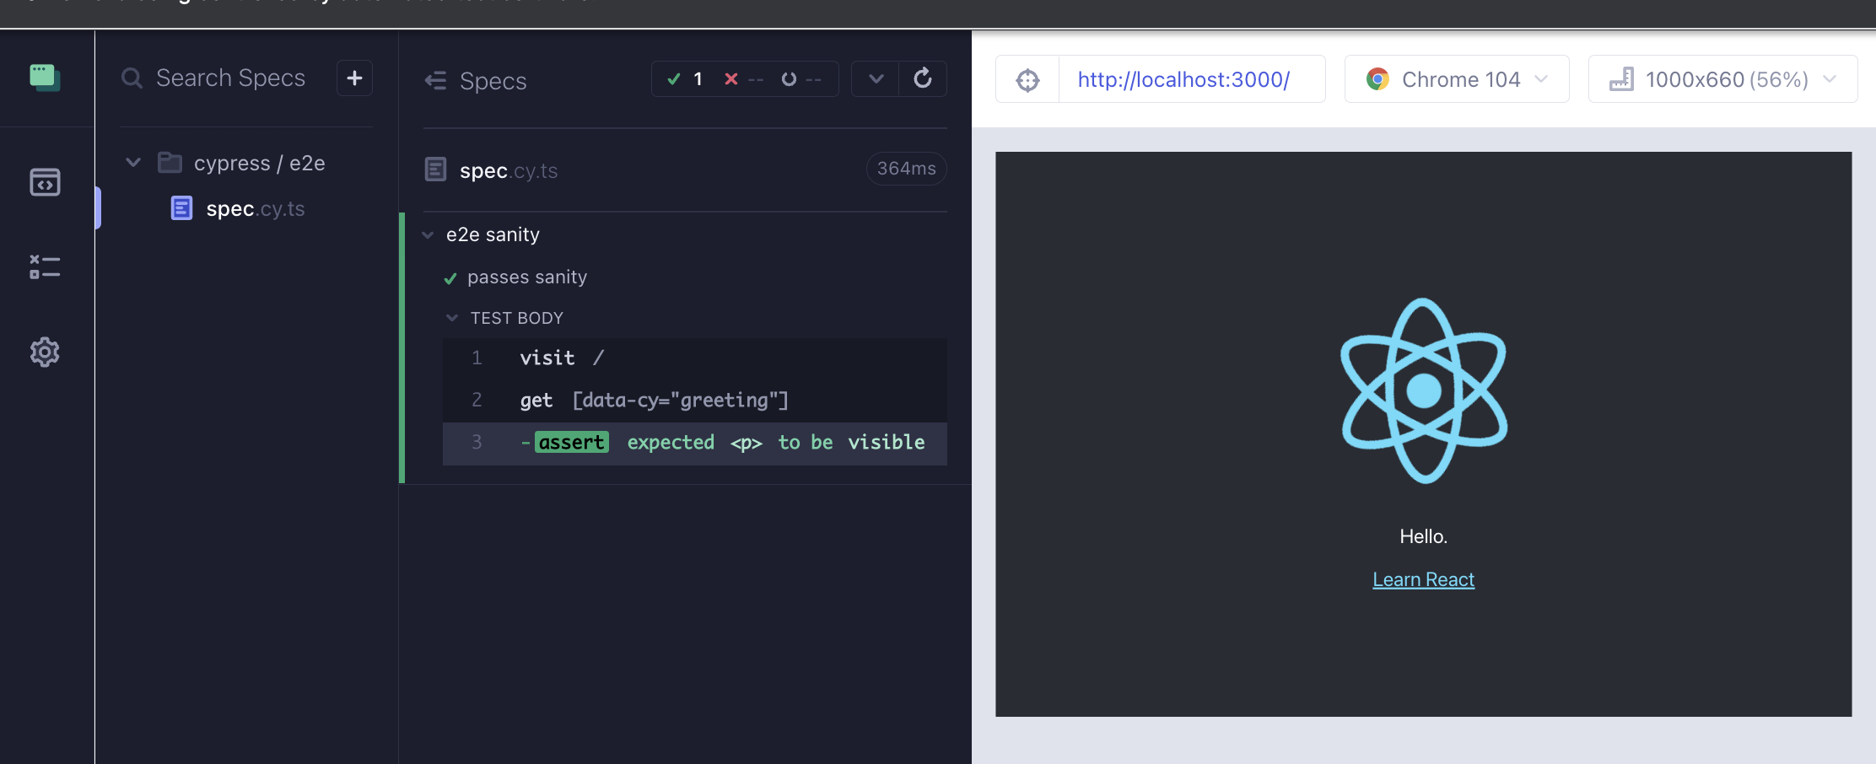This screenshot has height=764, width=1876.
Task: Click passed tests checkmark count
Action: 684,79
